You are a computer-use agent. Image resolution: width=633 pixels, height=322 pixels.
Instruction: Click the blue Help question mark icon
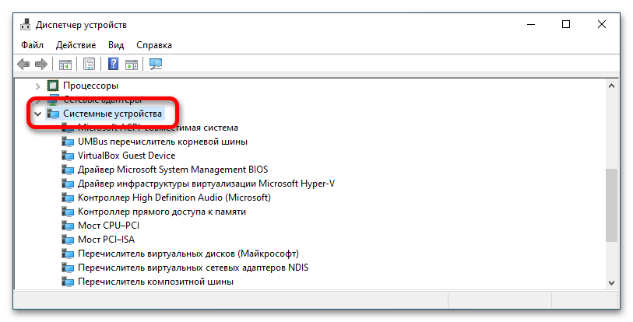pyautogui.click(x=114, y=65)
